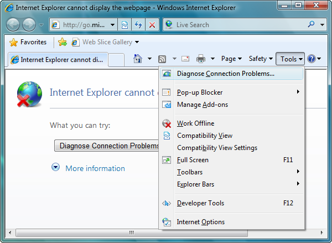This screenshot has width=332, height=243.
Task: Open the Pop-up Blocker submenu
Action: [x=232, y=92]
